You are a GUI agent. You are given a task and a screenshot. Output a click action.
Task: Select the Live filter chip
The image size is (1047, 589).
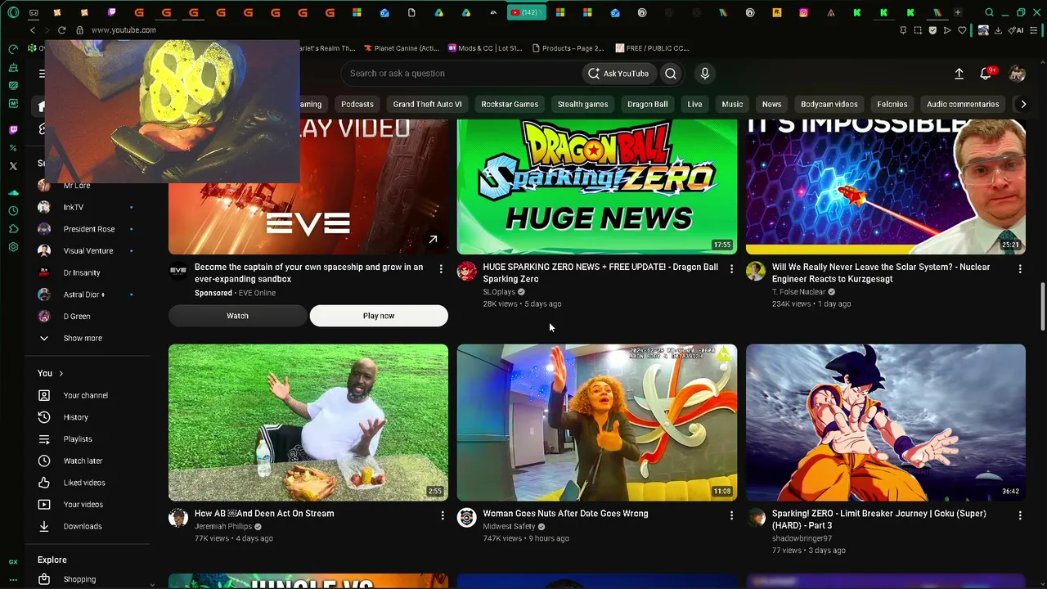click(x=694, y=104)
